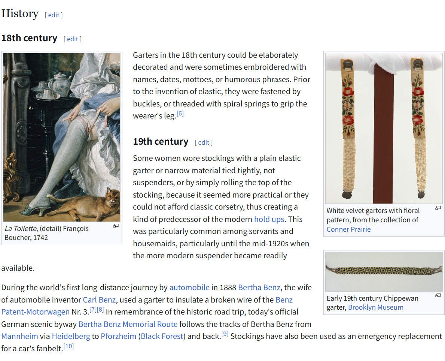Edit the 19th century subsection

tap(204, 142)
